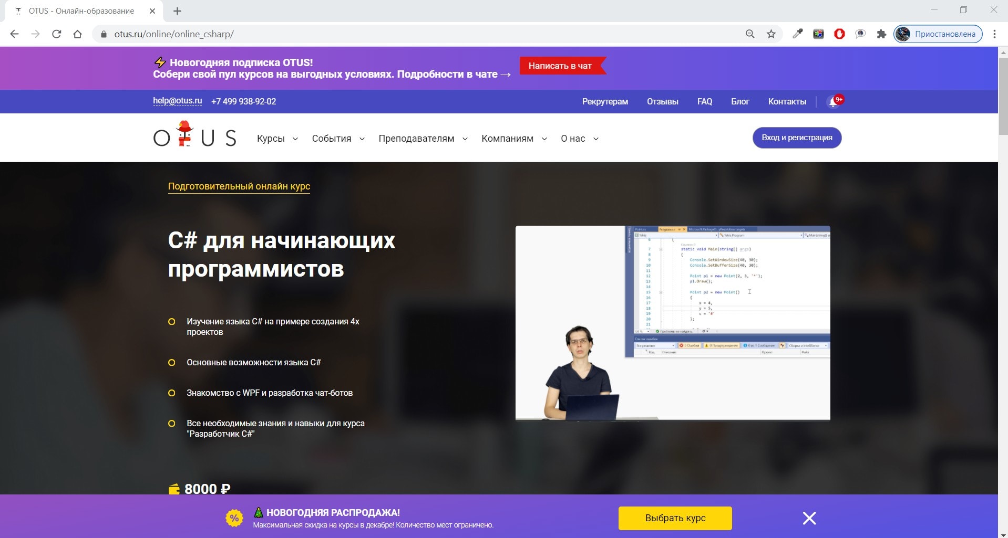The image size is (1008, 538).
Task: Open the Рекрутерам page
Action: tap(605, 101)
